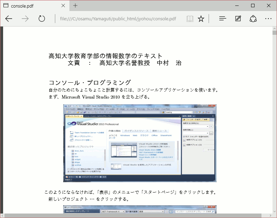Maximize the browser window

click(x=253, y=6)
